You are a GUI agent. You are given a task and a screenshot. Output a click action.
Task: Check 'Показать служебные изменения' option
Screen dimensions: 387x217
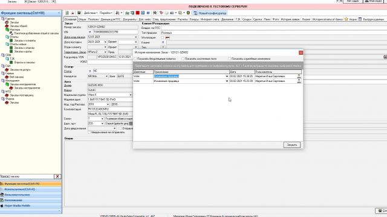229,59
